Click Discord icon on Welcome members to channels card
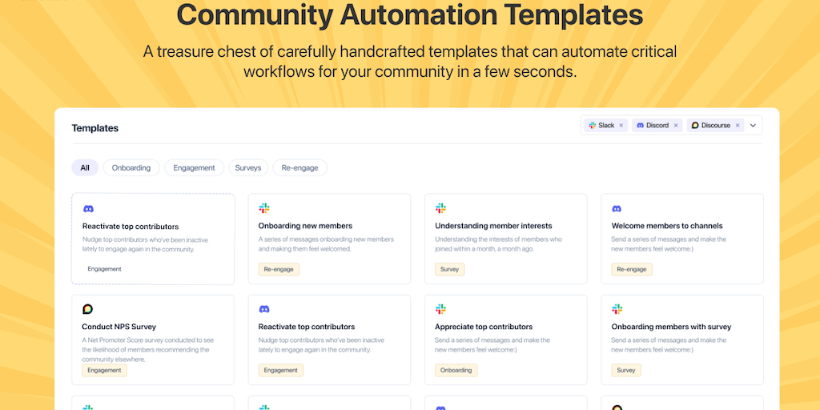The height and width of the screenshot is (410, 820). click(x=617, y=208)
